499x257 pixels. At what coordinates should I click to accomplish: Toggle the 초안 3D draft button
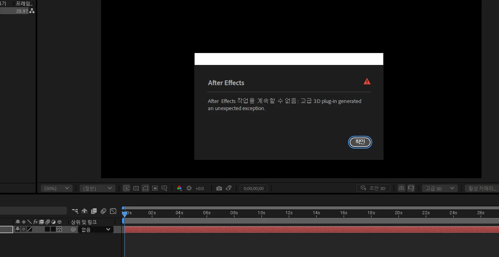[x=373, y=188]
